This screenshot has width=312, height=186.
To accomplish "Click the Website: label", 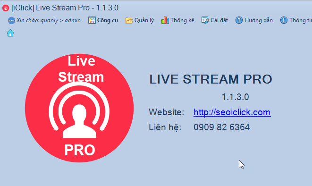I will pyautogui.click(x=167, y=112).
